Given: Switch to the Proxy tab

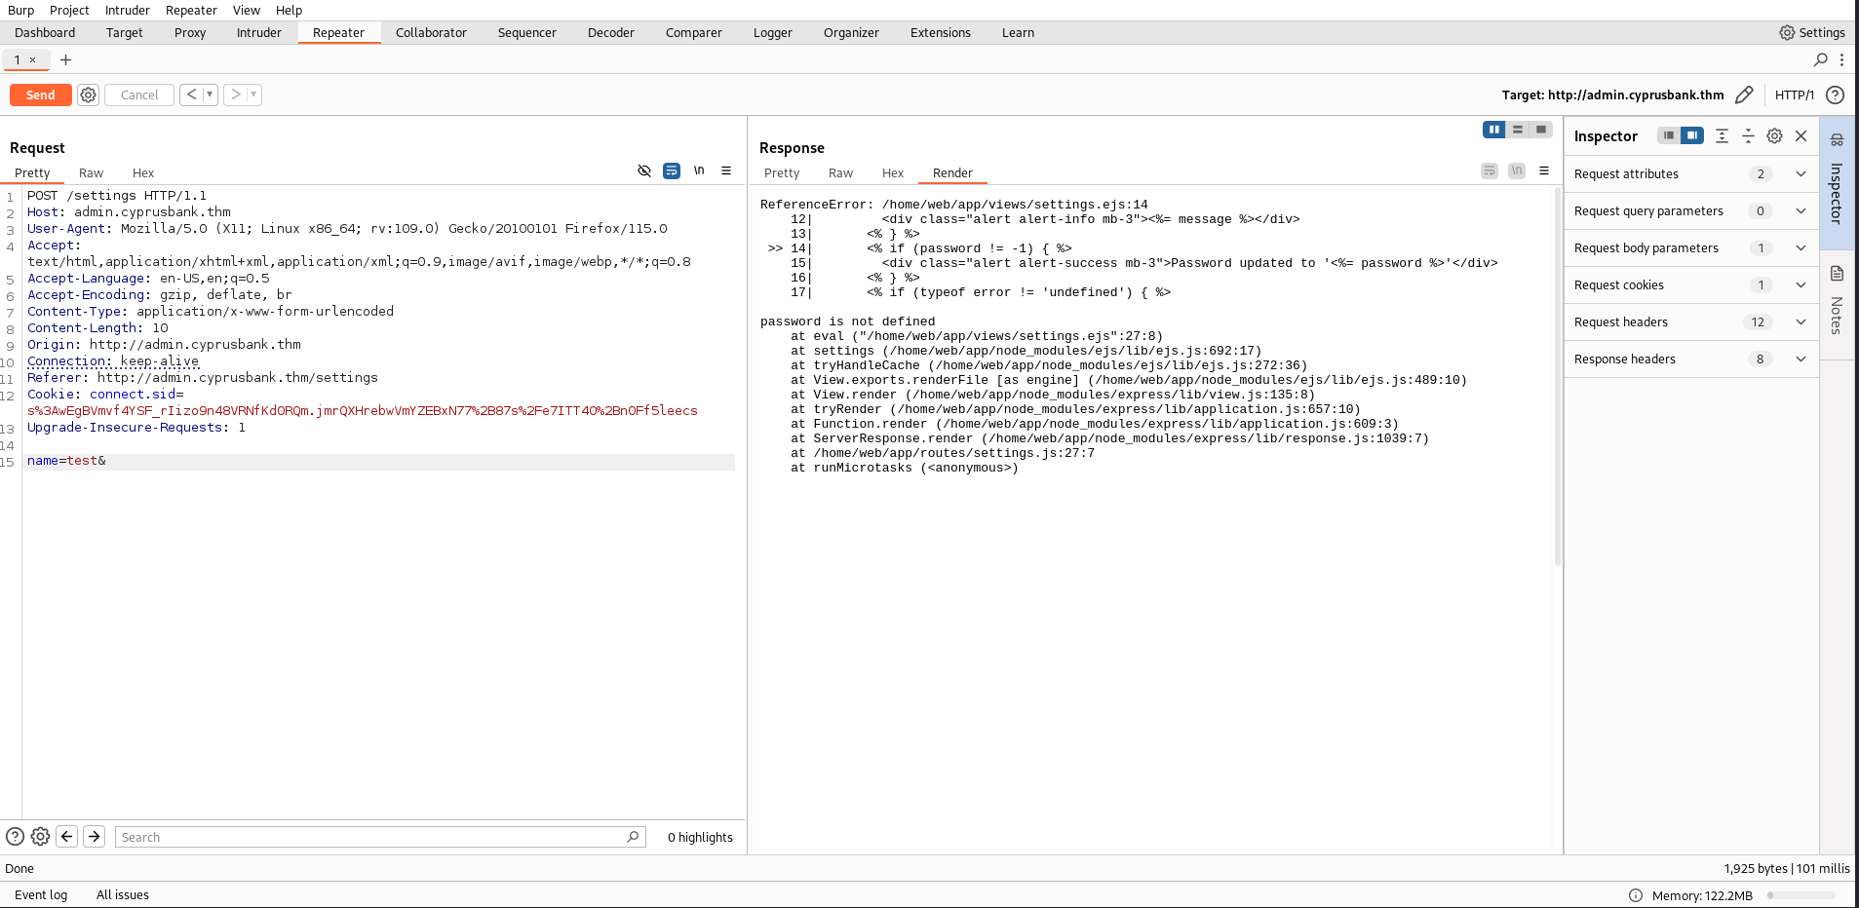Looking at the screenshot, I should 190,32.
